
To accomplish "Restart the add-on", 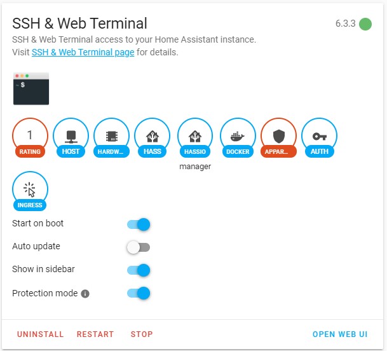I will point(95,334).
